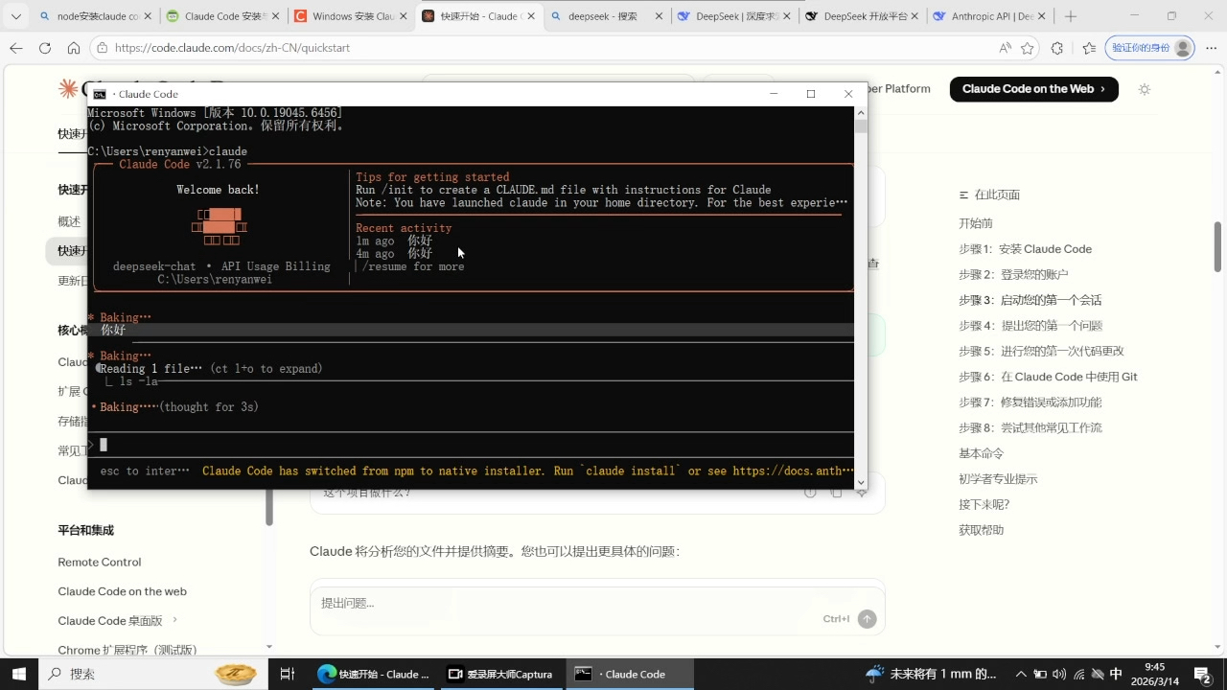Viewport: 1227px width, 690px height.
Task: Switch to the DeepSeek | 深度求索 tab
Action: point(733,16)
